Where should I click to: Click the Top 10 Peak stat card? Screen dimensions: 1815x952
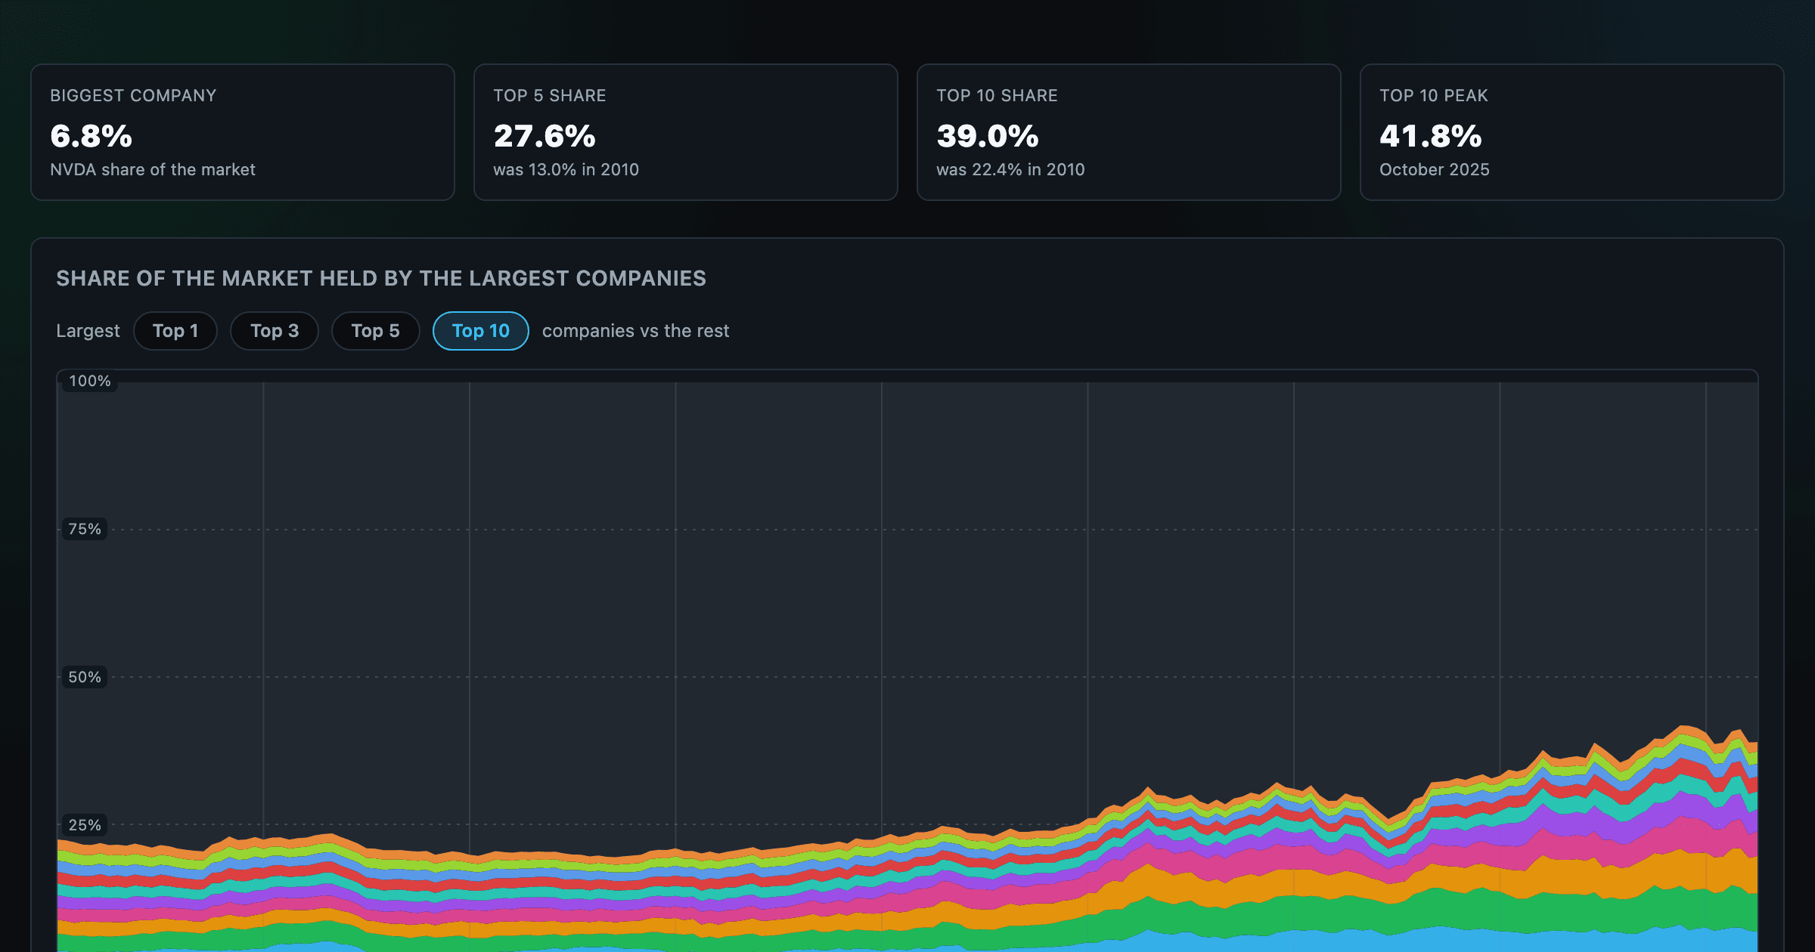point(1572,132)
